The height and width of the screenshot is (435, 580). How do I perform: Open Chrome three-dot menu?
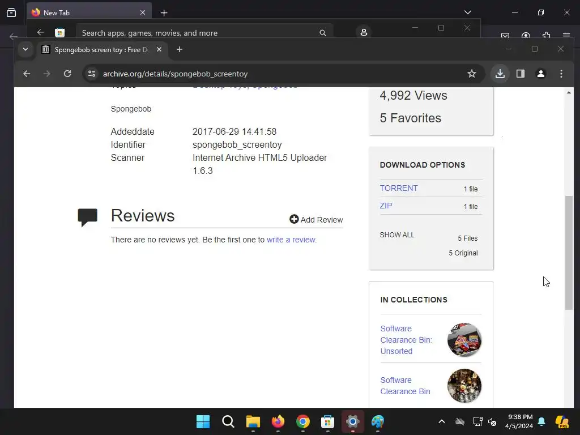[x=561, y=74]
